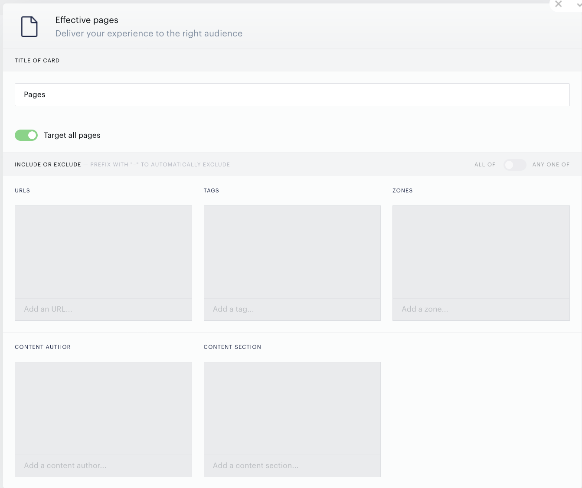This screenshot has height=488, width=582.
Task: Click the Add a content author input
Action: point(103,466)
